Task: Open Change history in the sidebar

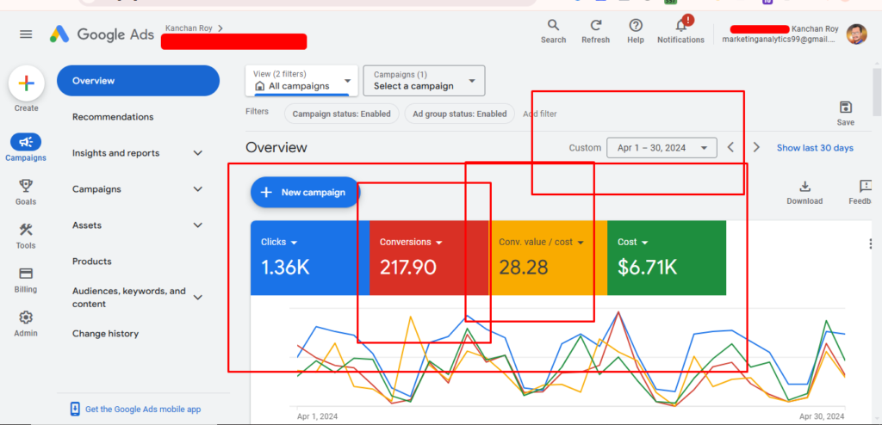Action: coord(105,333)
